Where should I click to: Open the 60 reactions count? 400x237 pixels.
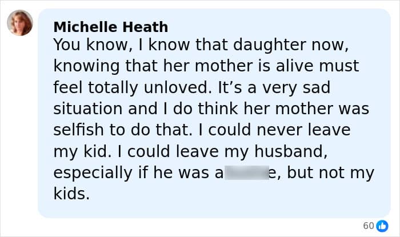point(369,225)
